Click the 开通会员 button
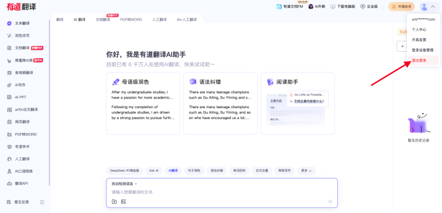This screenshot has height=213, width=442. tap(401, 6)
